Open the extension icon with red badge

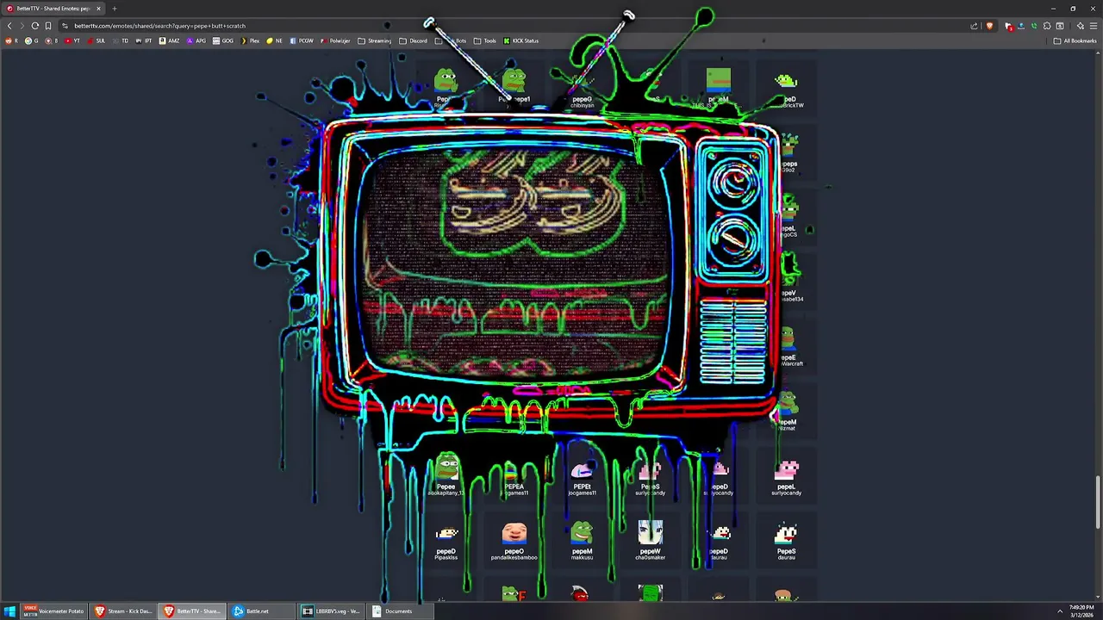[1009, 26]
